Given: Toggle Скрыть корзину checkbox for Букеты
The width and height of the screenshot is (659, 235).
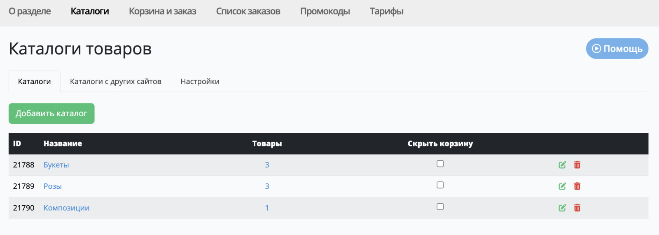Looking at the screenshot, I should click(440, 164).
